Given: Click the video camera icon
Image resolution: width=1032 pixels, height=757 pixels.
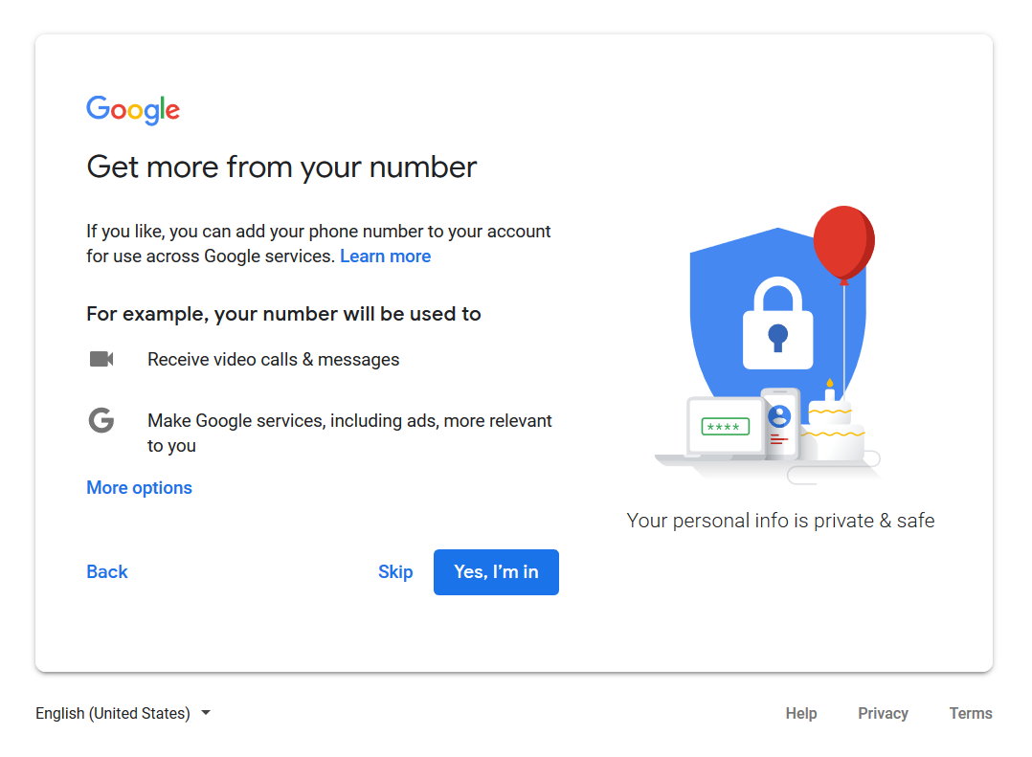Looking at the screenshot, I should point(101,359).
